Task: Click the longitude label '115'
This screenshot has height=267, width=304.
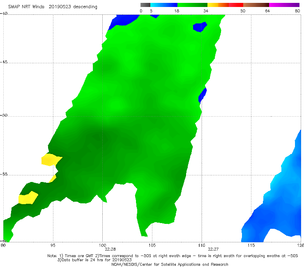Action: 251,246
